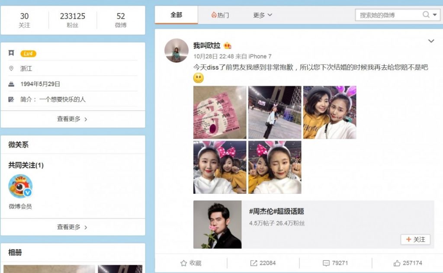Click the search magnifier icon
The width and height of the screenshot is (443, 273).
426,15
